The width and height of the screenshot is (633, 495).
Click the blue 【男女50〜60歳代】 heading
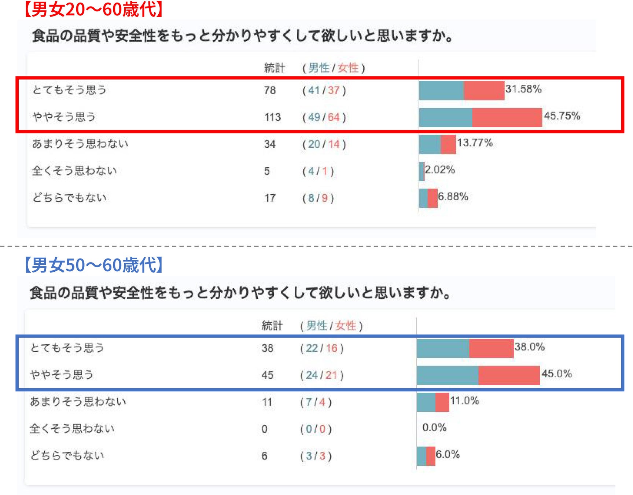(x=93, y=265)
